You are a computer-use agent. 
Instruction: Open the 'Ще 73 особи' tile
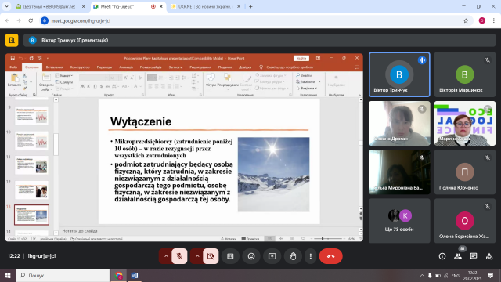399,221
